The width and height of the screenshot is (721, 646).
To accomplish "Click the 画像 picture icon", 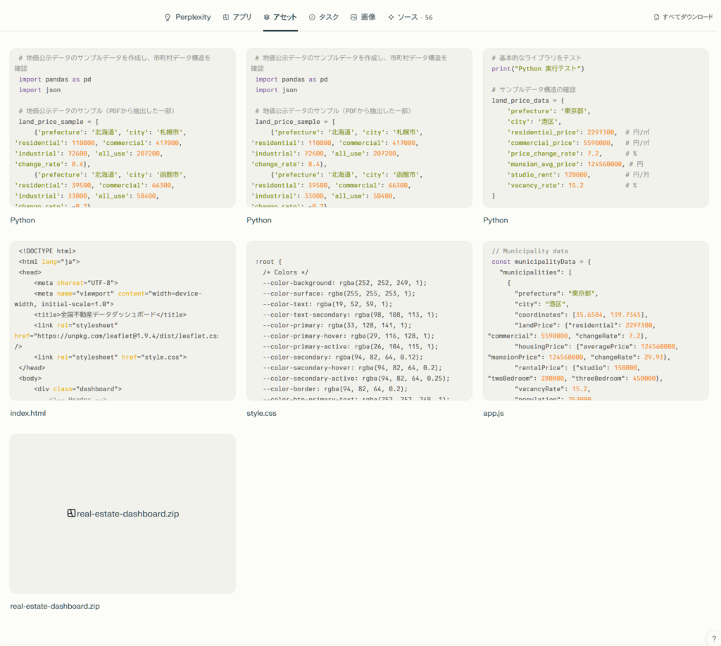I will [353, 17].
